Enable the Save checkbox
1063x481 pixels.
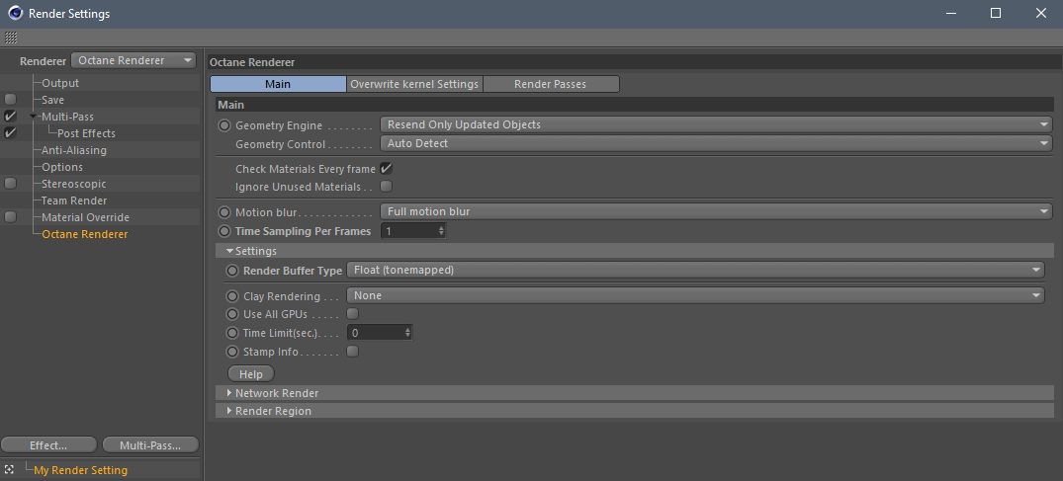point(10,100)
